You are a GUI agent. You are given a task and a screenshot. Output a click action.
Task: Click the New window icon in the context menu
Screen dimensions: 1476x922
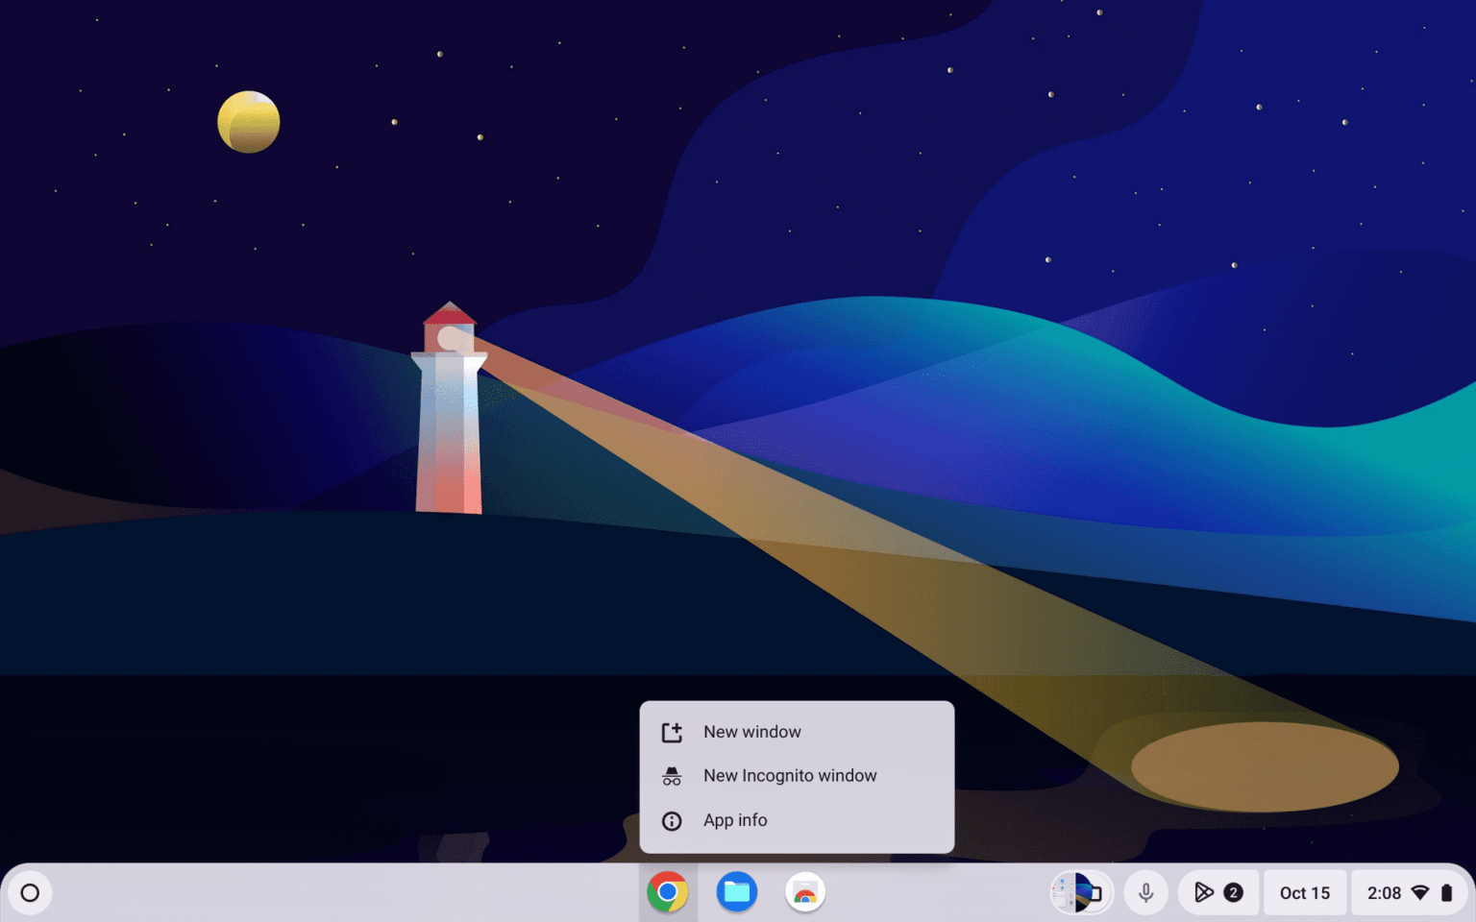point(672,731)
